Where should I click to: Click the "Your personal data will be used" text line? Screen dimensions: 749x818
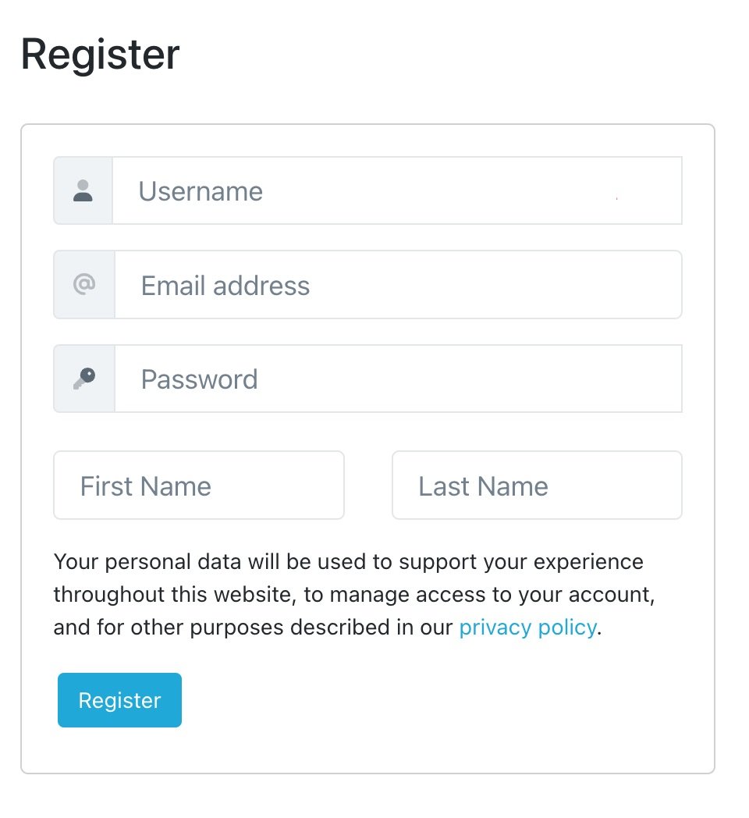(349, 562)
